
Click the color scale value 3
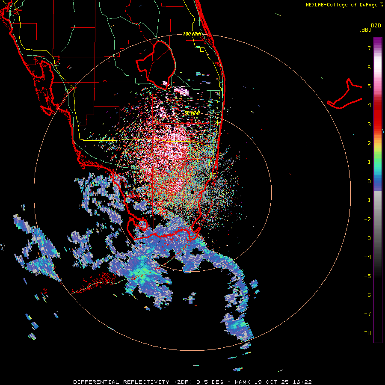(x=369, y=124)
